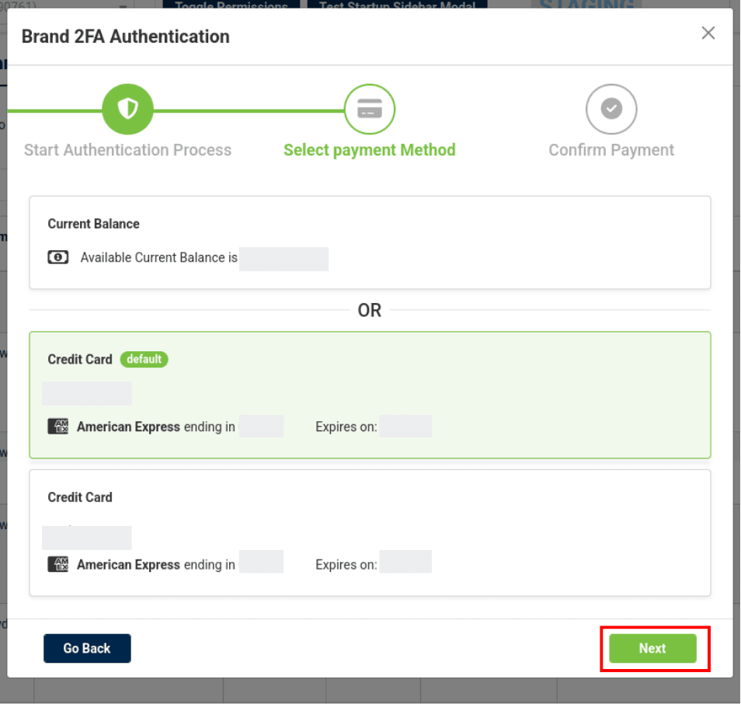Click the cash icon beside Available Current Balance
The image size is (741, 704).
tap(58, 257)
